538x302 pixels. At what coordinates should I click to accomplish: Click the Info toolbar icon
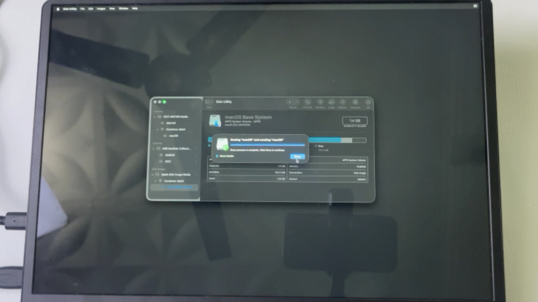[x=368, y=102]
